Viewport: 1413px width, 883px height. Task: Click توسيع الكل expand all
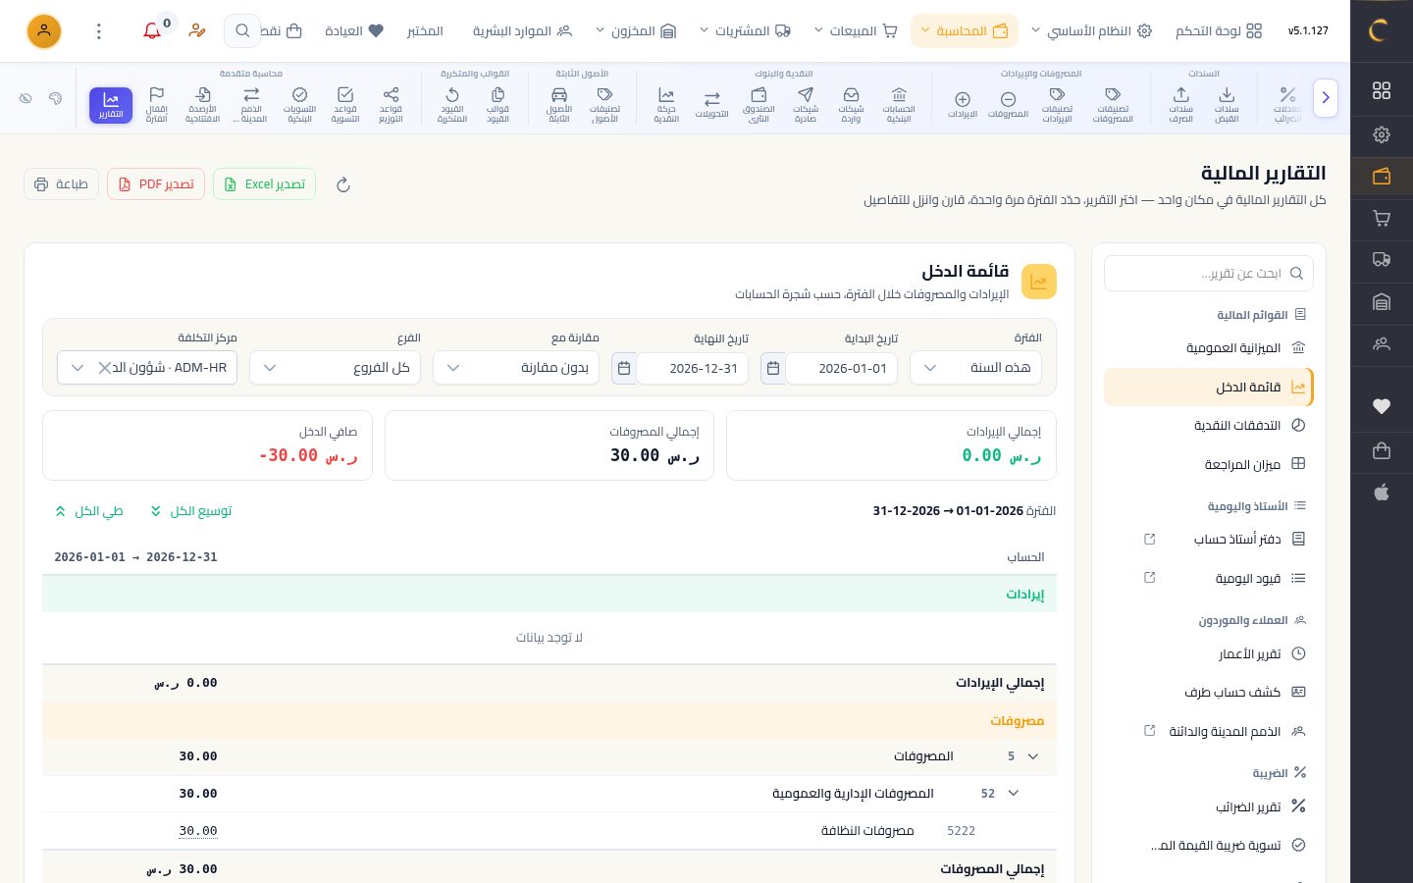[x=190, y=511]
